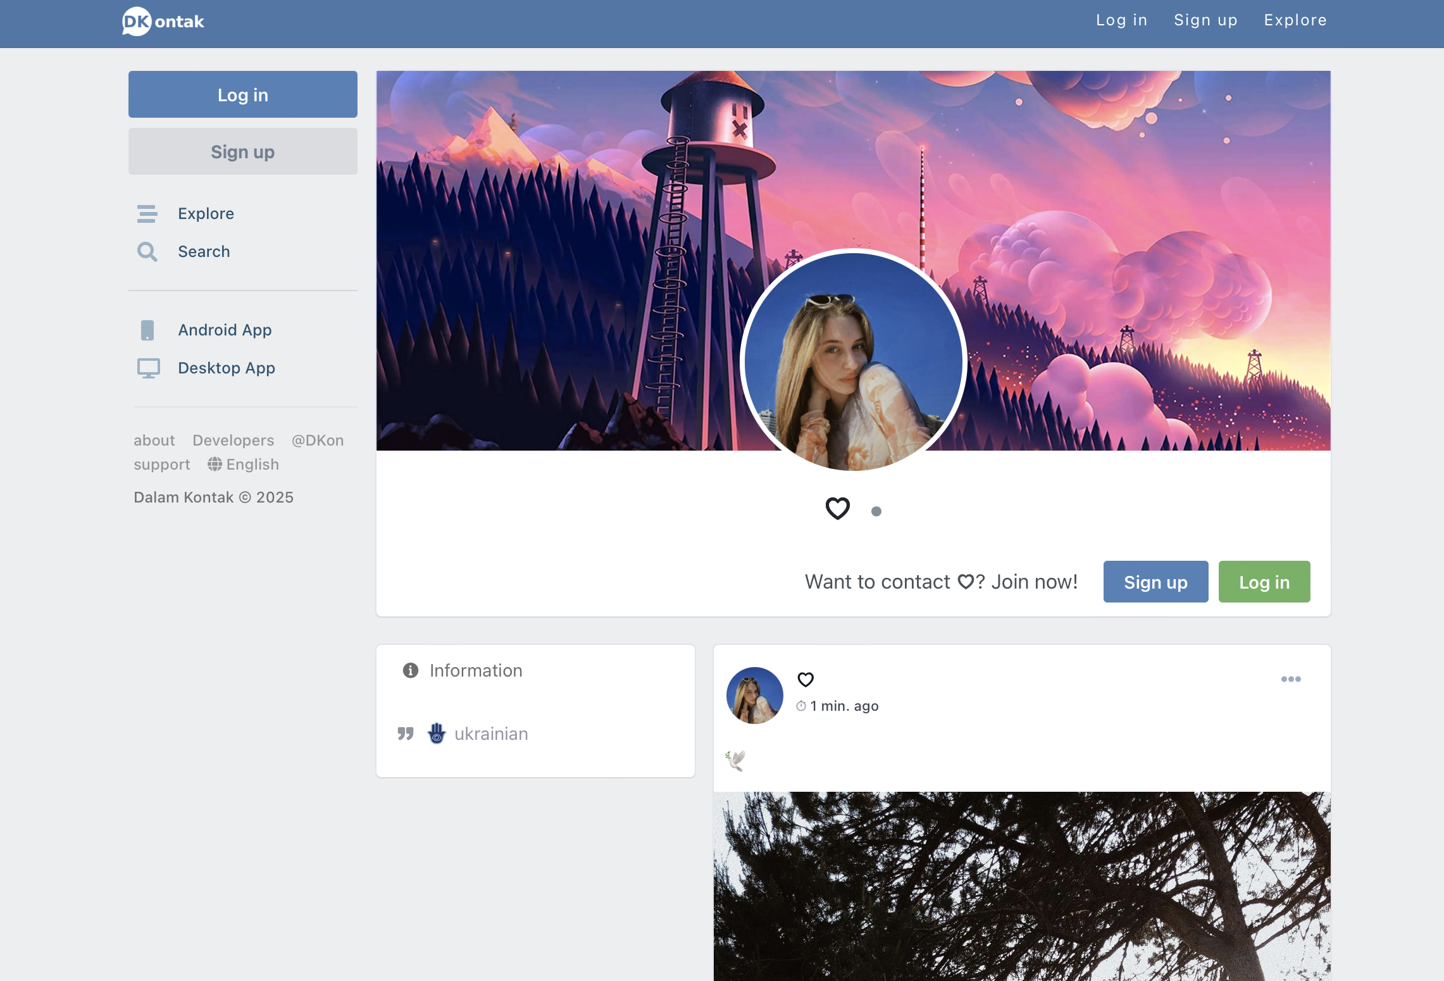1444x981 pixels.
Task: Click the Desktop App monitor icon
Action: [x=149, y=368]
